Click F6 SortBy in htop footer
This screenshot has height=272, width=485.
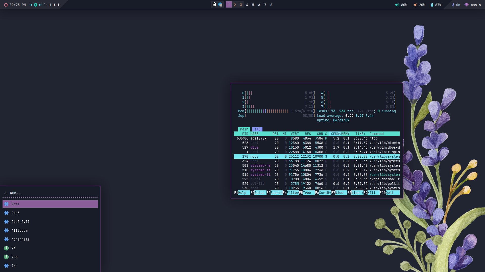(x=325, y=193)
